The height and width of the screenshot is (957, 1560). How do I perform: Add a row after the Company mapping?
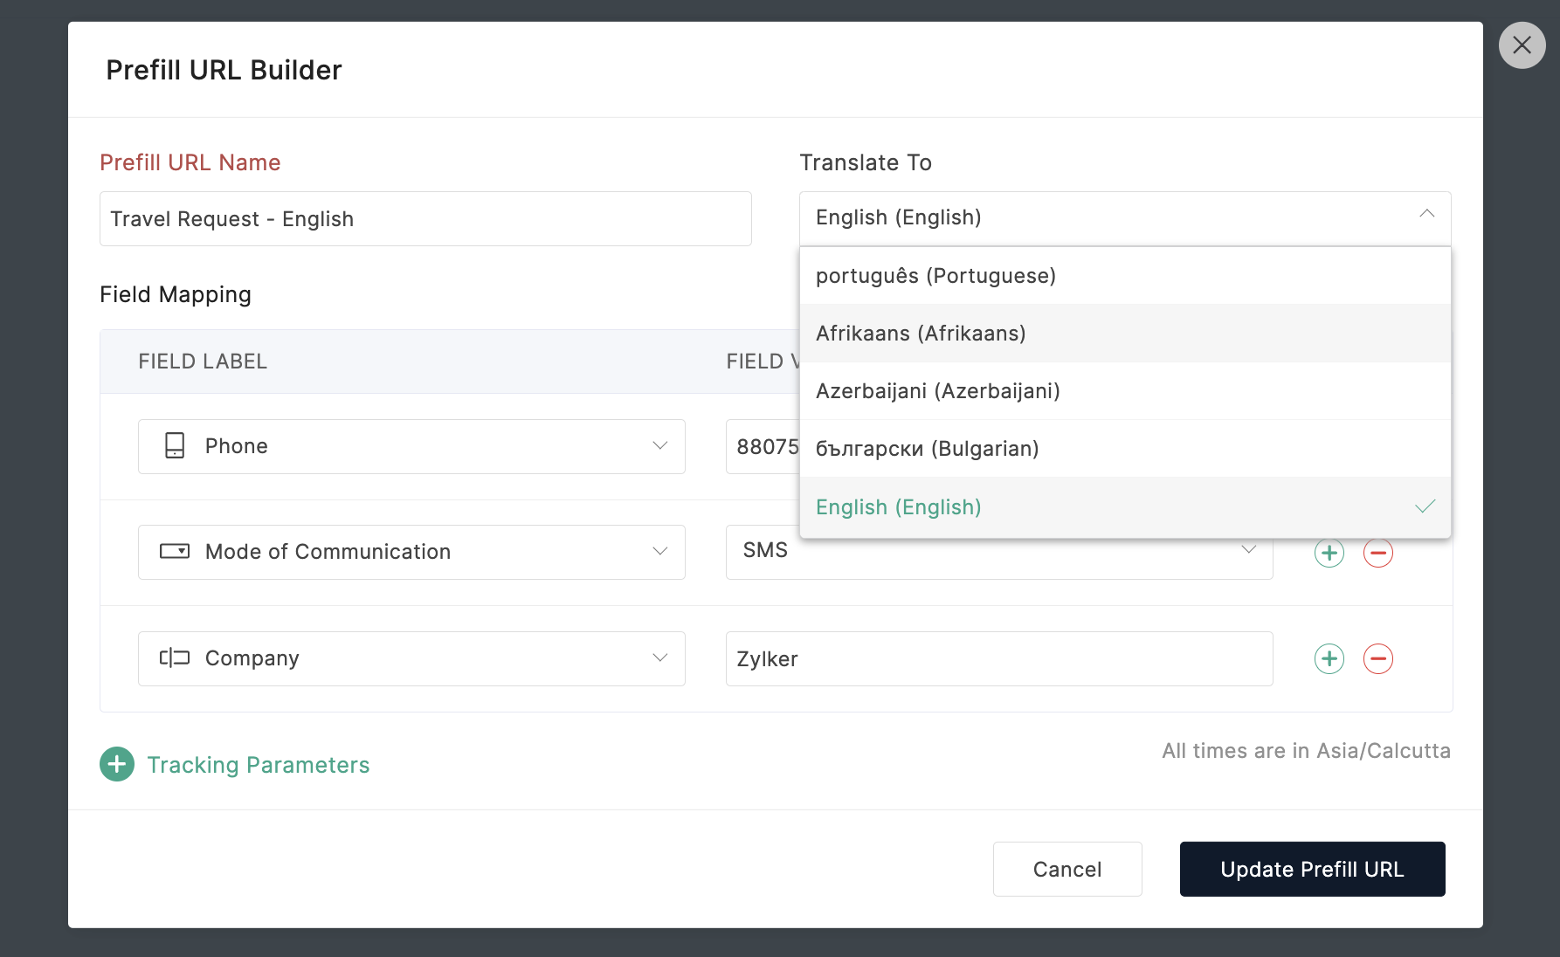click(x=1329, y=658)
